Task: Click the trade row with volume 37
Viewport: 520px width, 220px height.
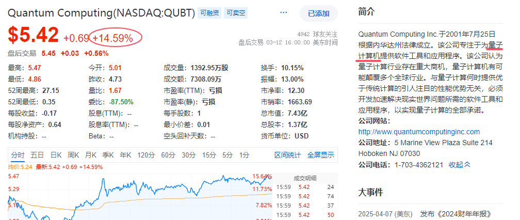Action: (x=305, y=206)
